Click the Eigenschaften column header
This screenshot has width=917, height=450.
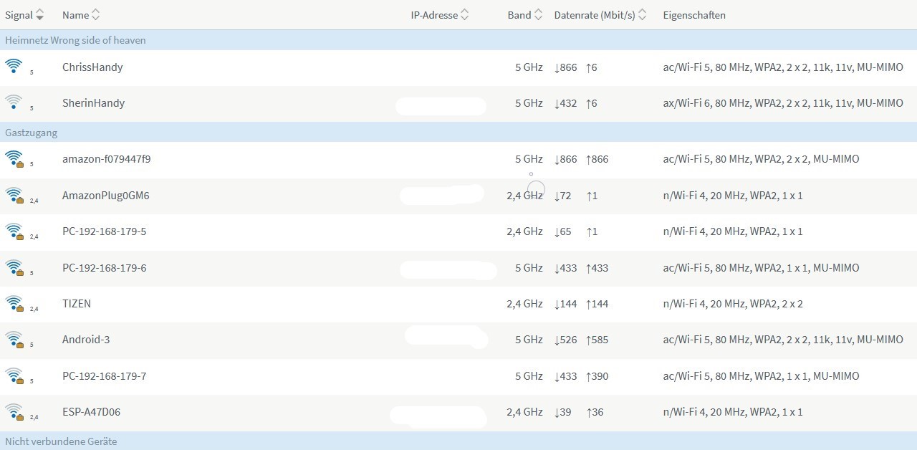(x=694, y=15)
